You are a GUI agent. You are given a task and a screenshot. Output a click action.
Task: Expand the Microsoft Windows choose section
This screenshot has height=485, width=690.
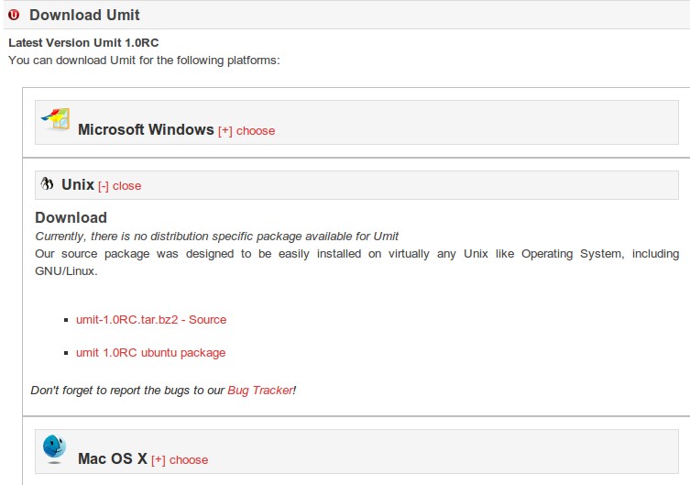[246, 131]
